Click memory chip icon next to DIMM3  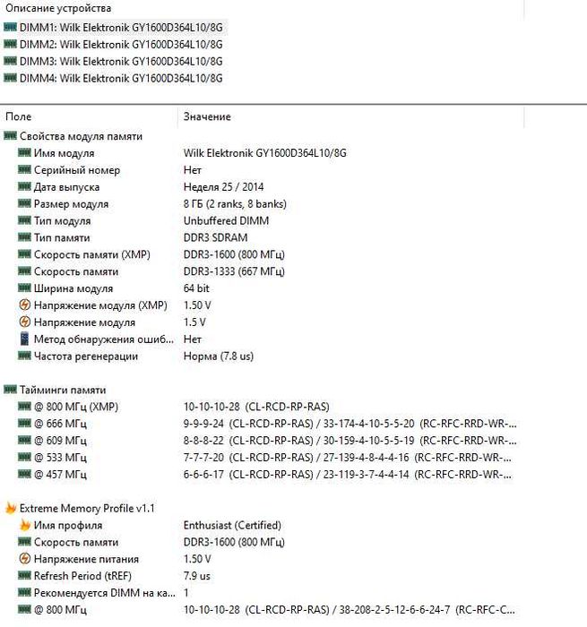click(10, 60)
